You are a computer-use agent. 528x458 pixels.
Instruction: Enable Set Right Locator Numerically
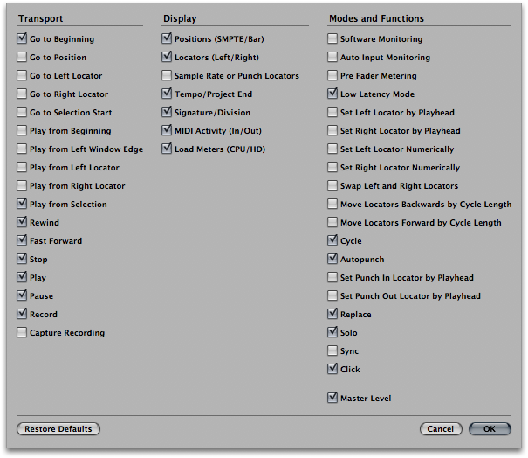click(x=333, y=167)
